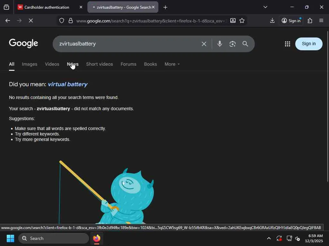Bookmark this page with star icon
Viewport: 329px width, 246px height.
tap(242, 20)
